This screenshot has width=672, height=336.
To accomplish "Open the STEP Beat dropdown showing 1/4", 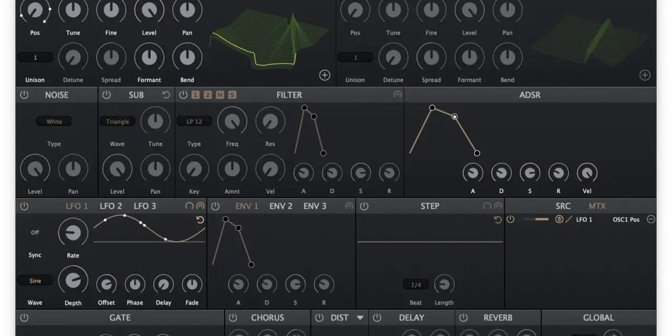I will coord(416,285).
